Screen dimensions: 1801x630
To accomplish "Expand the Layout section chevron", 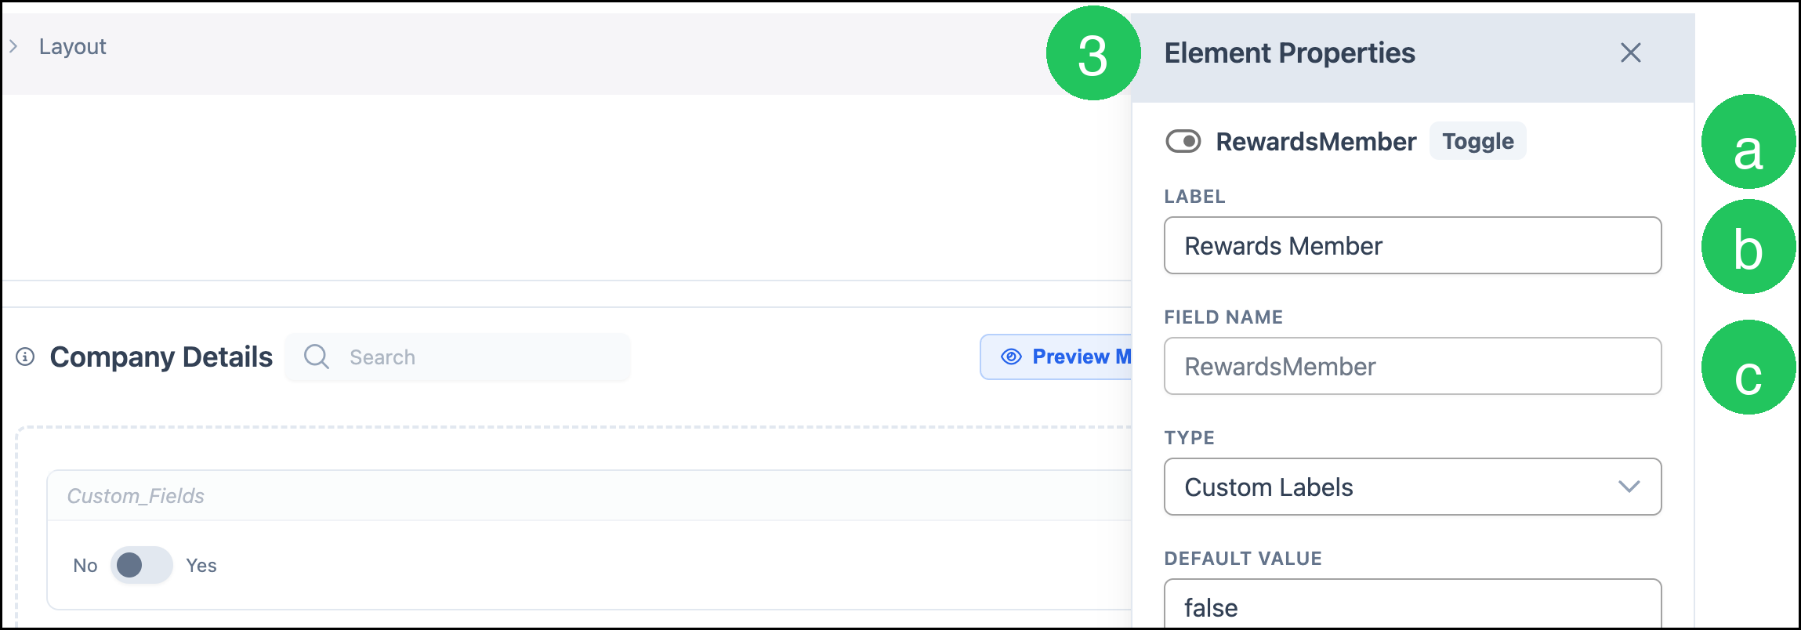I will (13, 47).
